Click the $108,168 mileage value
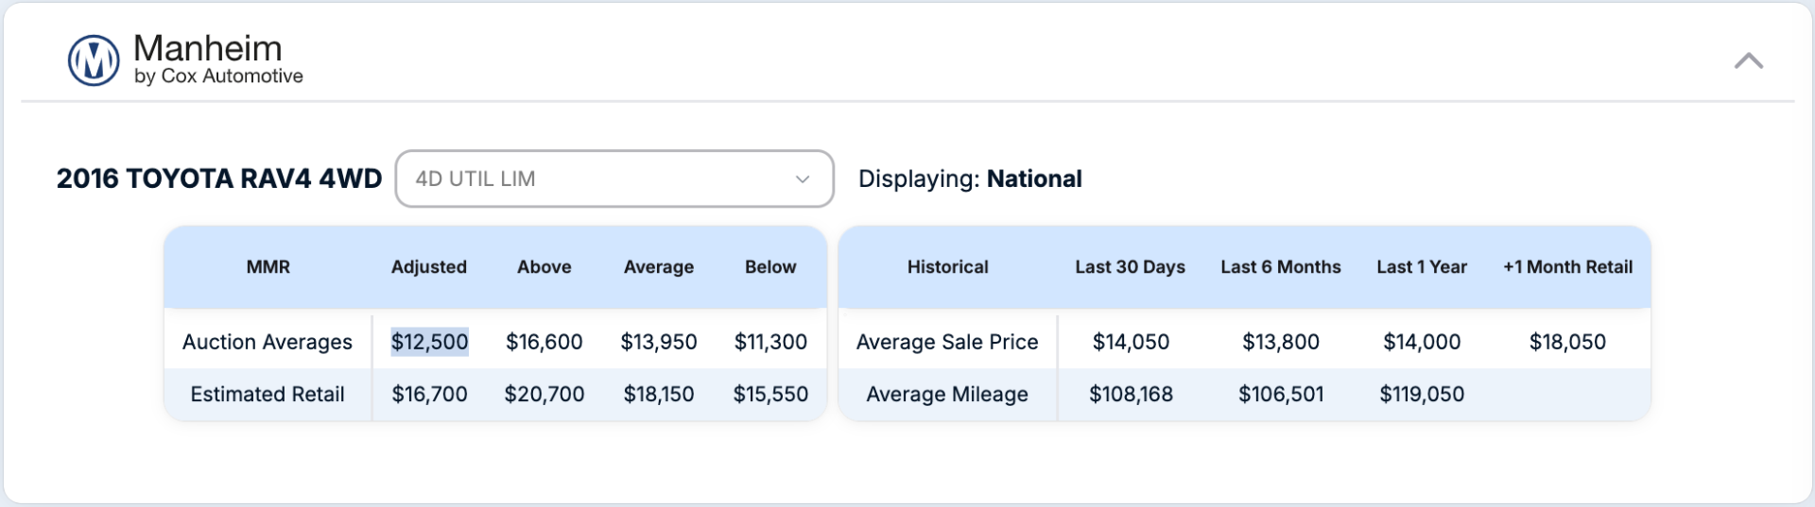 (x=1132, y=394)
